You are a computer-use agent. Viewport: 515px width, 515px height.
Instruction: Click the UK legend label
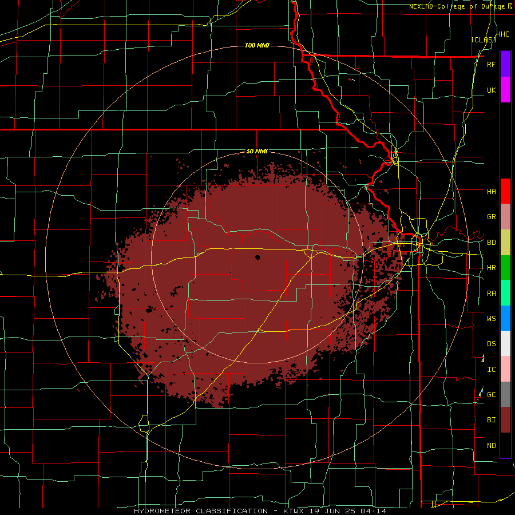[x=491, y=90]
